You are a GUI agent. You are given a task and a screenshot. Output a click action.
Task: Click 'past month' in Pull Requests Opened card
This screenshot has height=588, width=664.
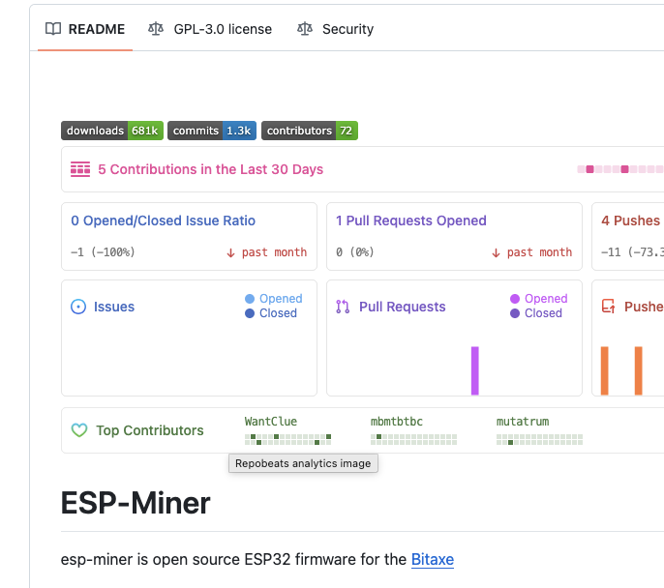click(539, 252)
